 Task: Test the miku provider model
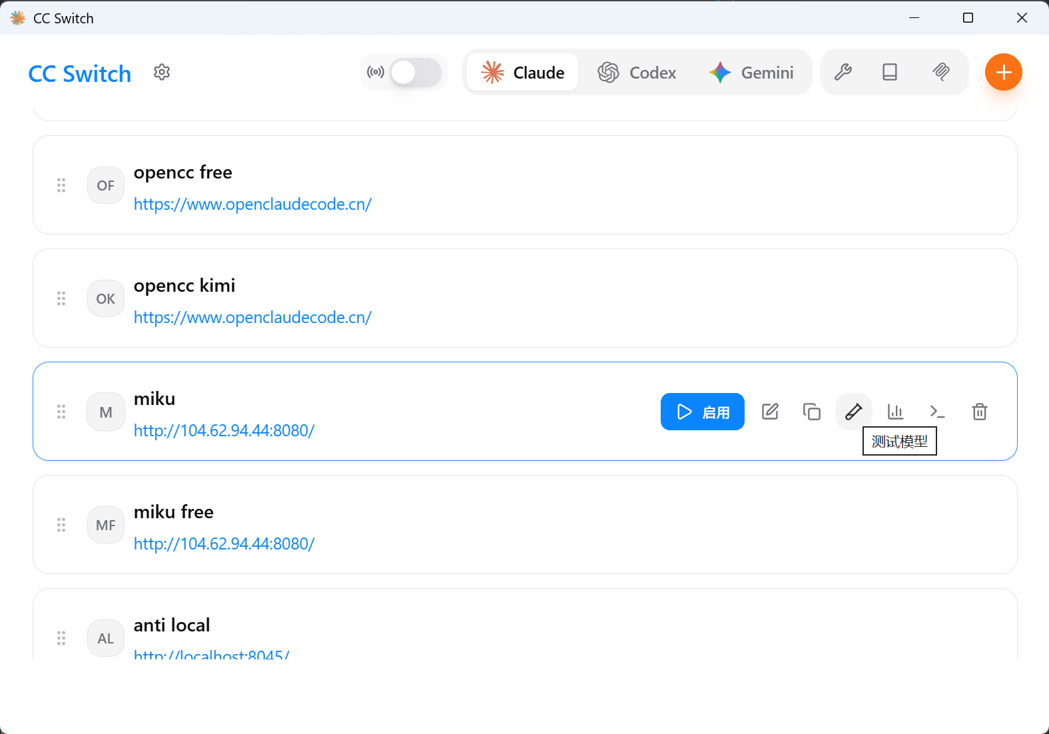pos(853,412)
